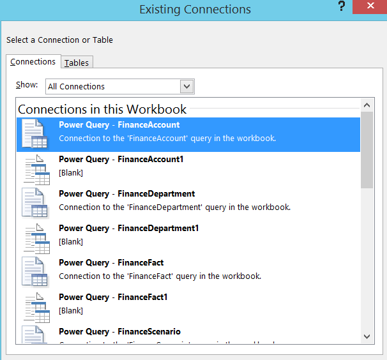Viewport: 387px width, 360px height.
Task: Expand the Show dropdown arrow
Action: pyautogui.click(x=186, y=86)
